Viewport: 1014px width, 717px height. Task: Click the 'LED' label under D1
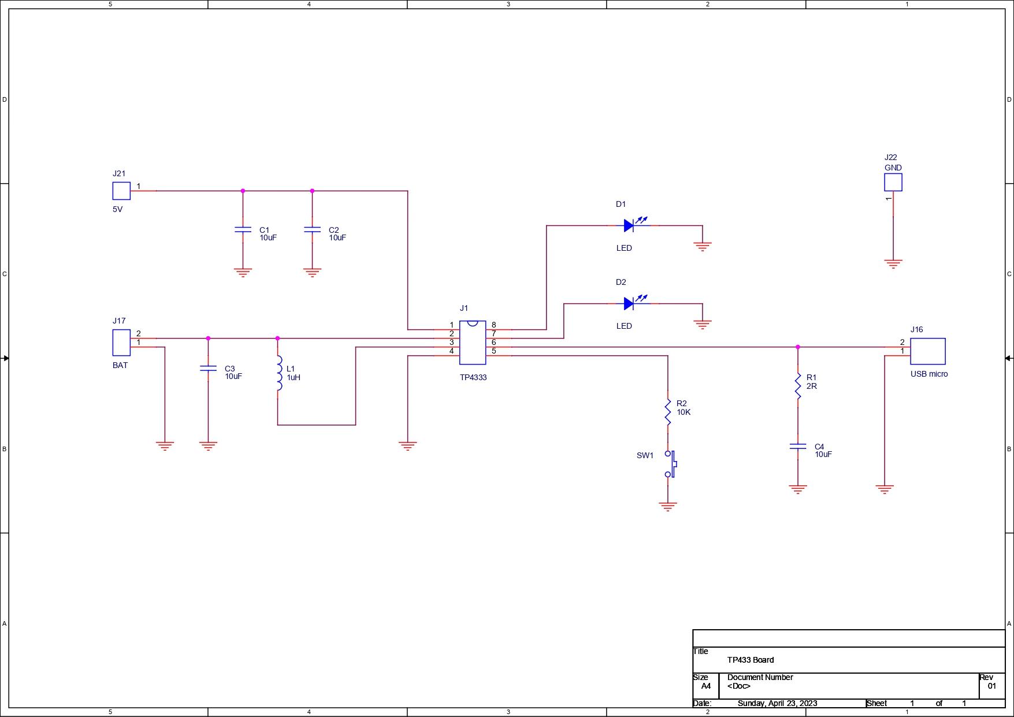click(x=624, y=248)
